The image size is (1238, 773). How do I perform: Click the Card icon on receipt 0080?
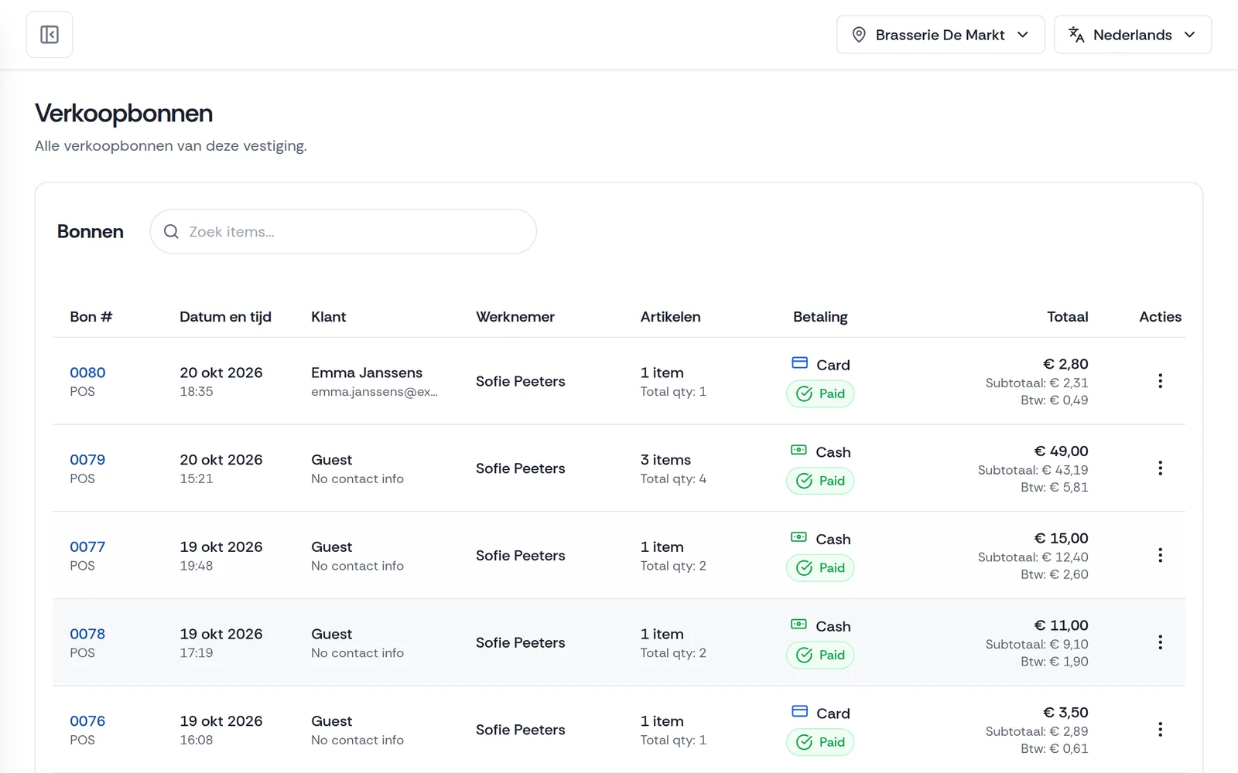(x=800, y=363)
